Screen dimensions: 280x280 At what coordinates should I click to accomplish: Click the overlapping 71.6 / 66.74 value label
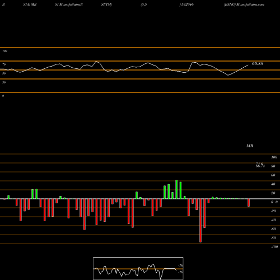tap(260, 165)
